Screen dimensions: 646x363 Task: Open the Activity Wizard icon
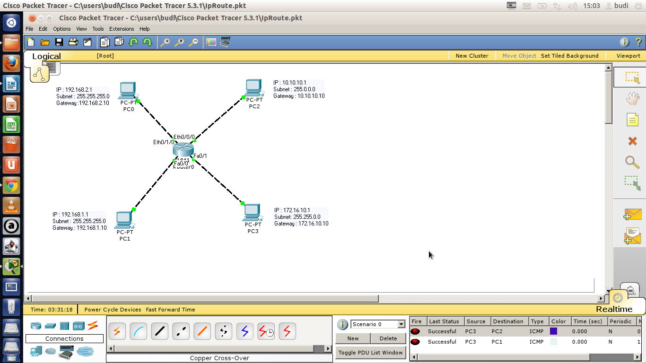(x=87, y=42)
